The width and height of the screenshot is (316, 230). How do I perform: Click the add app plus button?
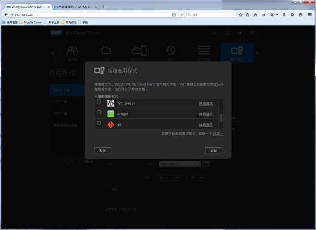click(88, 161)
